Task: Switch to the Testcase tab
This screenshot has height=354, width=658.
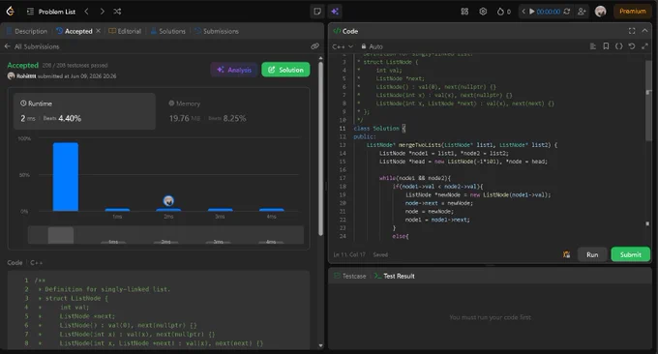Action: pyautogui.click(x=350, y=276)
